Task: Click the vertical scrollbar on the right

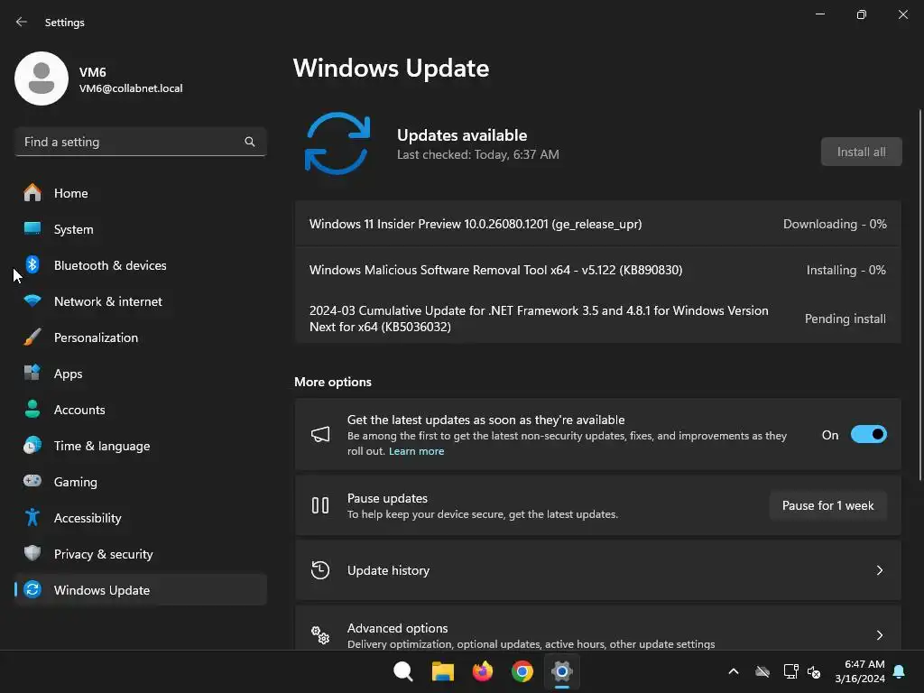Action: (919, 295)
